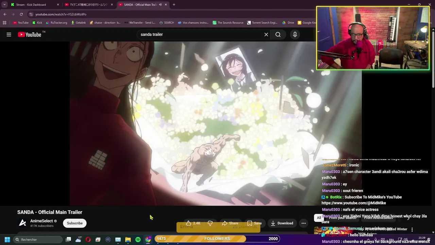The height and width of the screenshot is (245, 435).
Task: Open the YouTube bookmark
Action: (21, 23)
